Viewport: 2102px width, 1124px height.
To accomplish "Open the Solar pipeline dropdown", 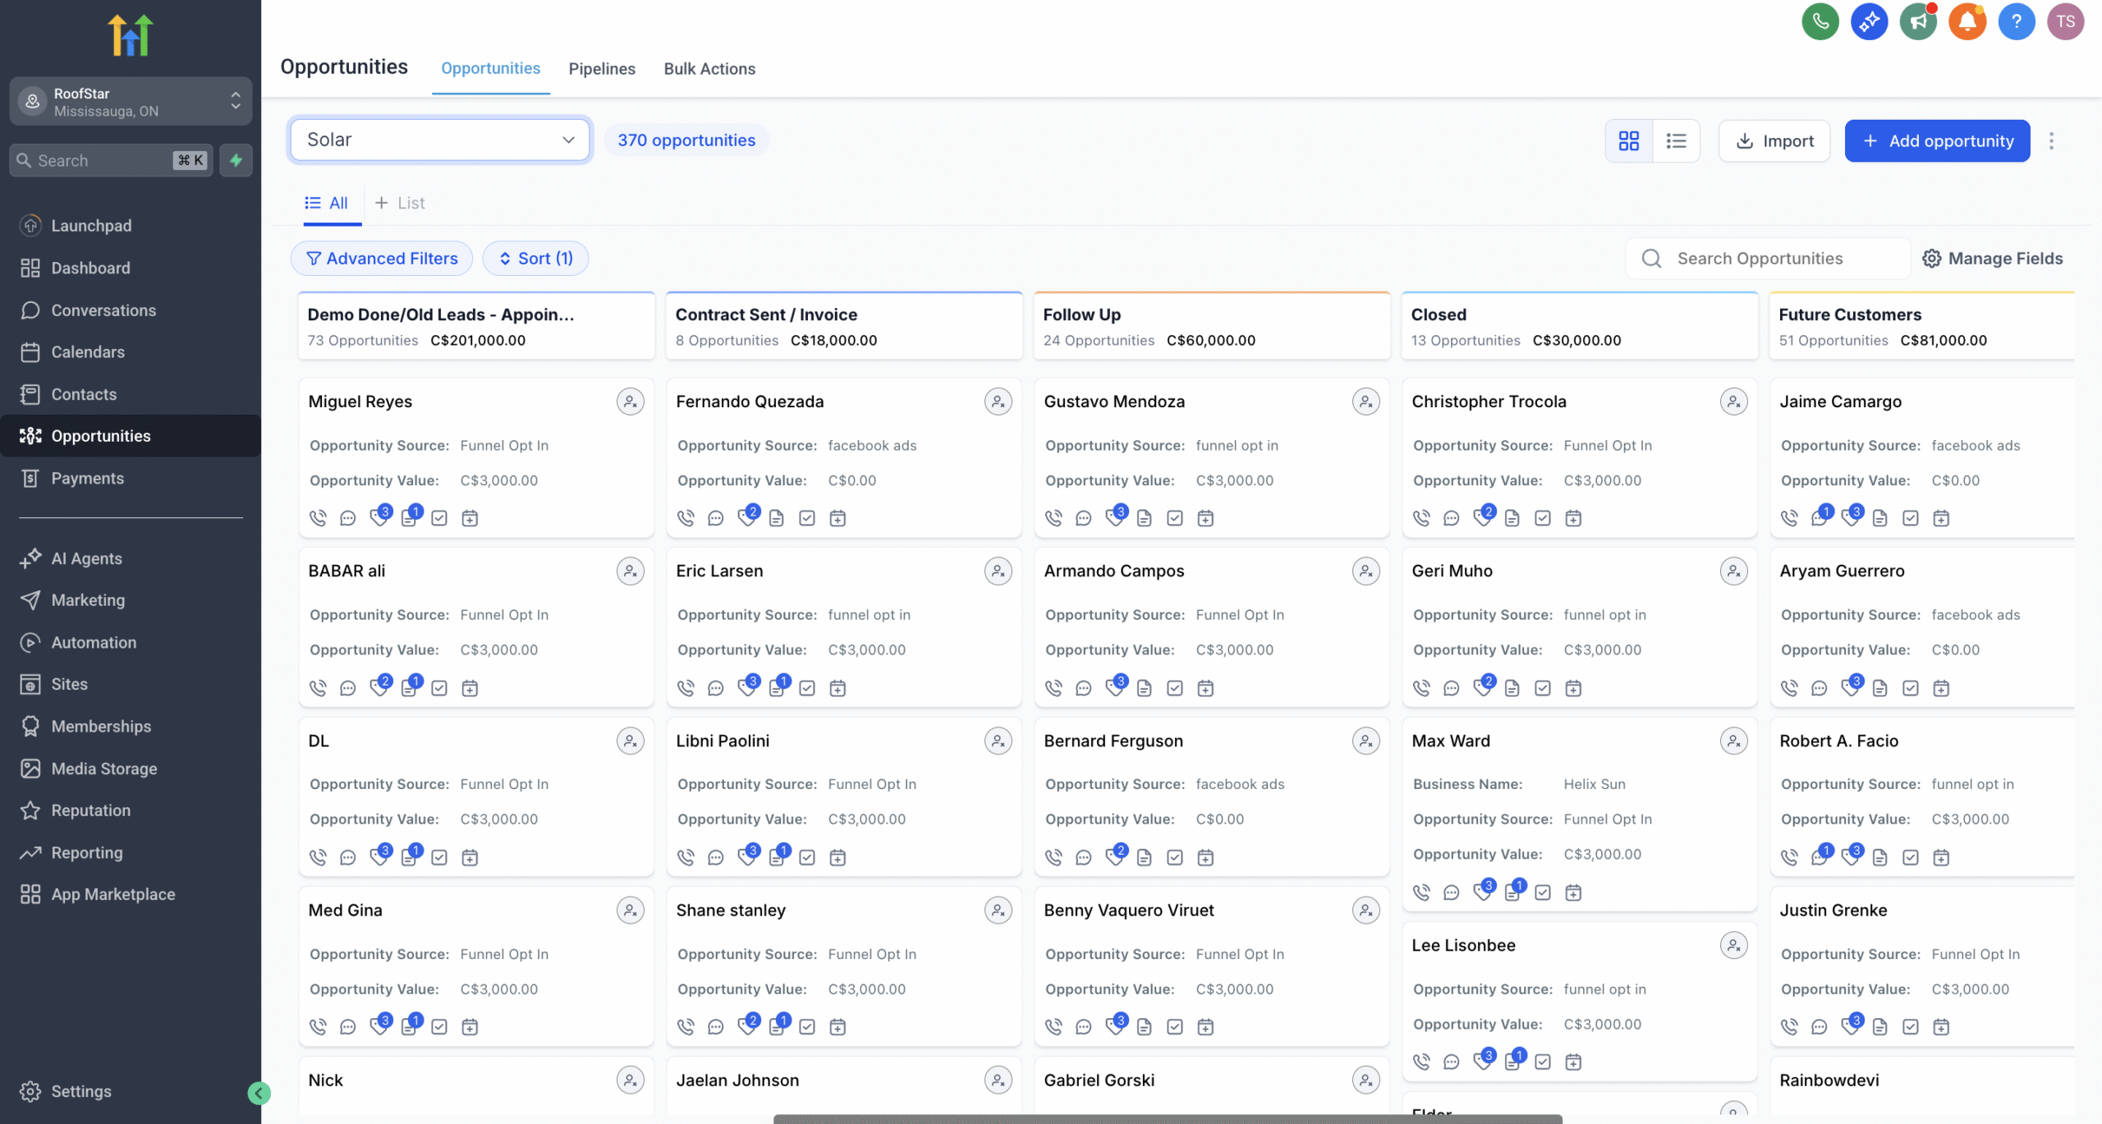I will point(440,140).
